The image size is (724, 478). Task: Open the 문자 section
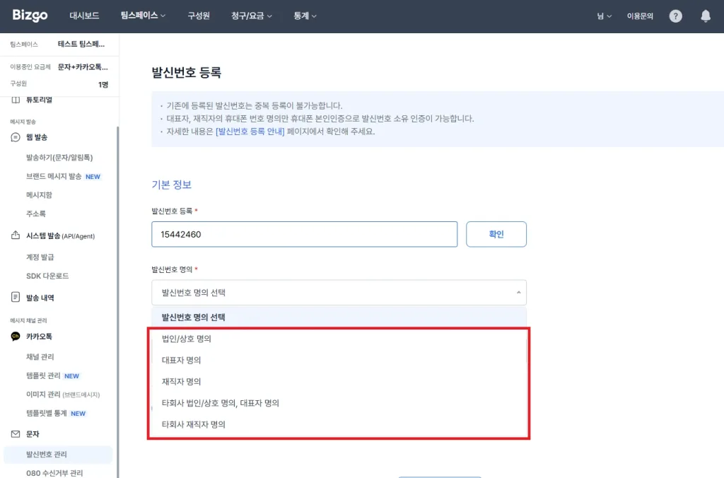[33, 433]
